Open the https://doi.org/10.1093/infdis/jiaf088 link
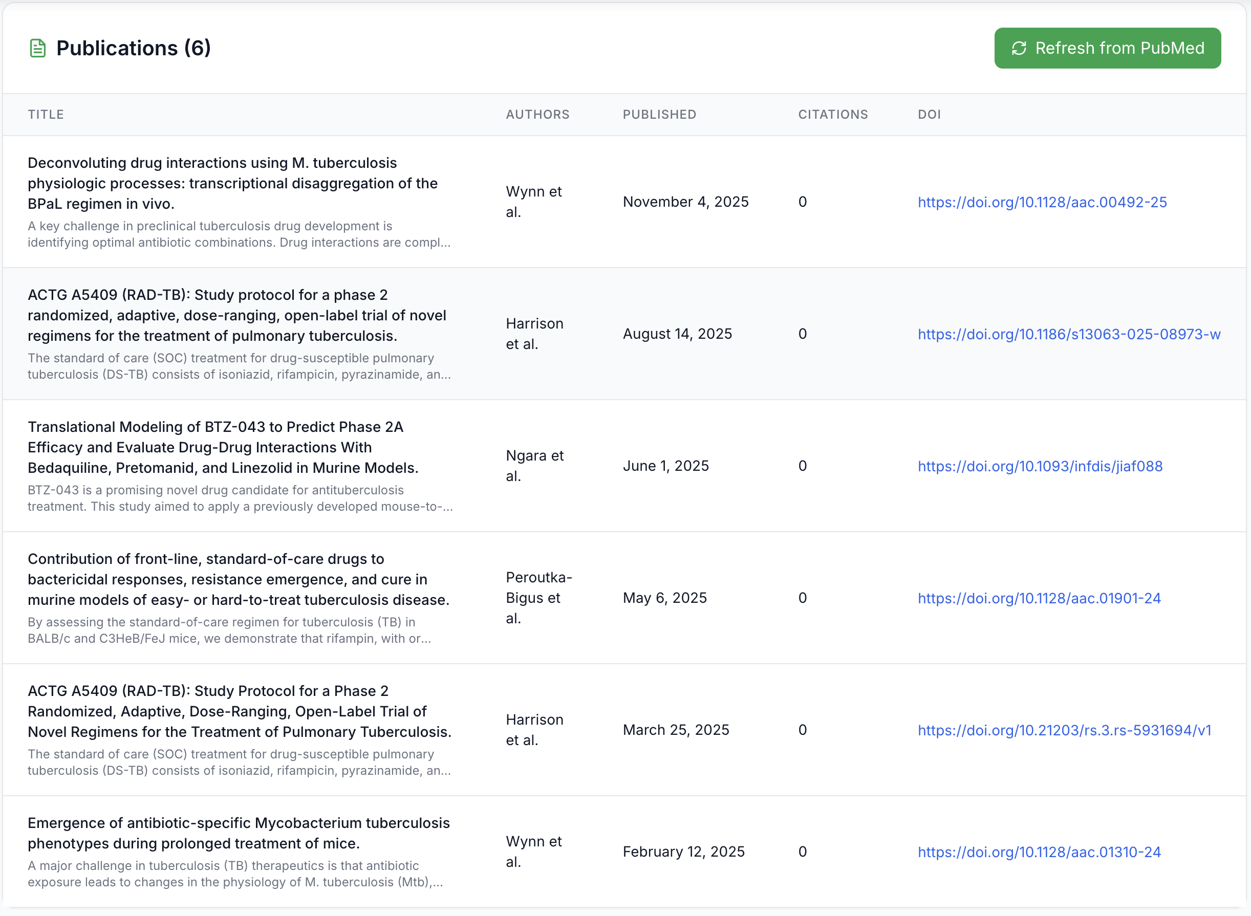 pyautogui.click(x=1040, y=466)
